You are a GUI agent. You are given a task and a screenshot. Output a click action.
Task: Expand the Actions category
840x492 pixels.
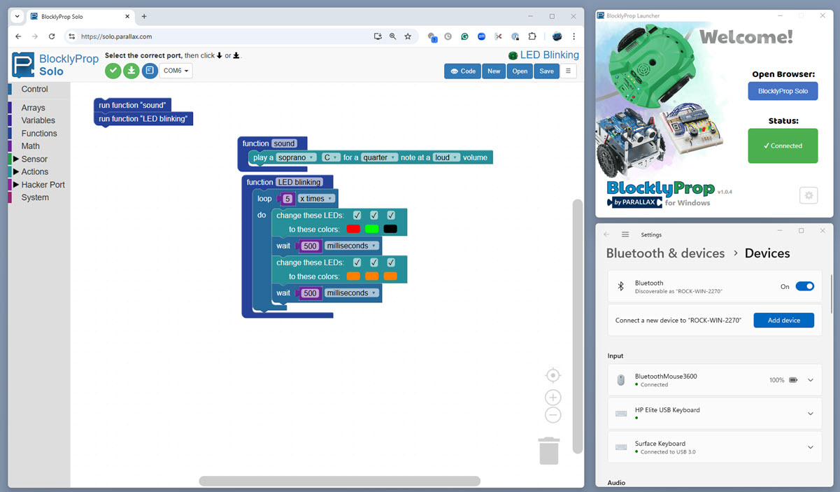click(16, 171)
